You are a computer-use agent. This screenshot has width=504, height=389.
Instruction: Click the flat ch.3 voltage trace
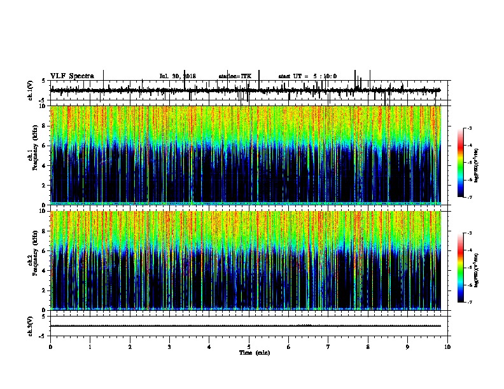pyautogui.click(x=245, y=326)
